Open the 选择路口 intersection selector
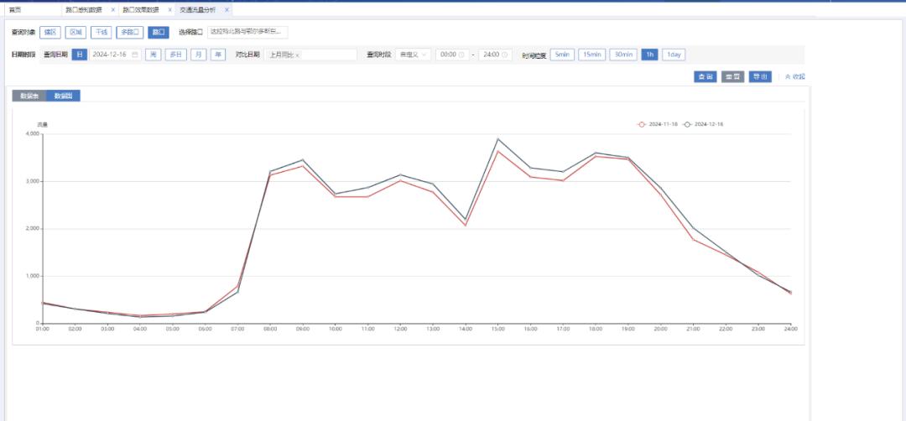The width and height of the screenshot is (906, 421). click(x=247, y=32)
